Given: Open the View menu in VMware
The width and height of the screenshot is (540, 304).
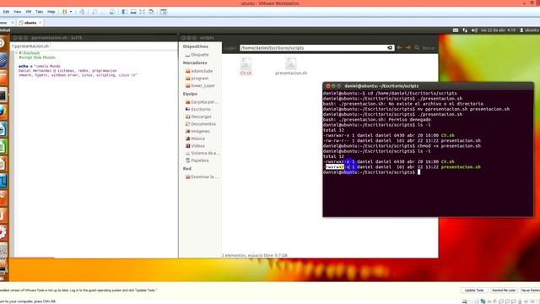Looking at the screenshot, I should 17,11.
